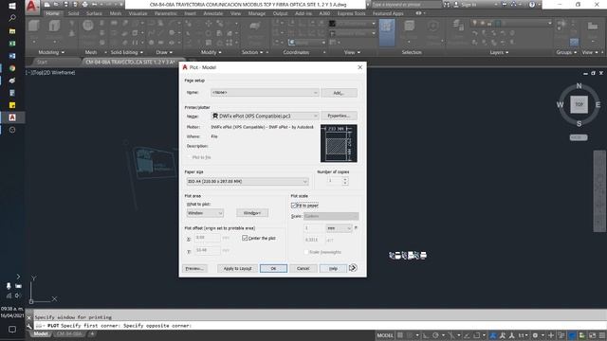The height and width of the screenshot is (341, 607).
Task: Open the WCS dropdown below the ViewCube
Action: pos(579,137)
